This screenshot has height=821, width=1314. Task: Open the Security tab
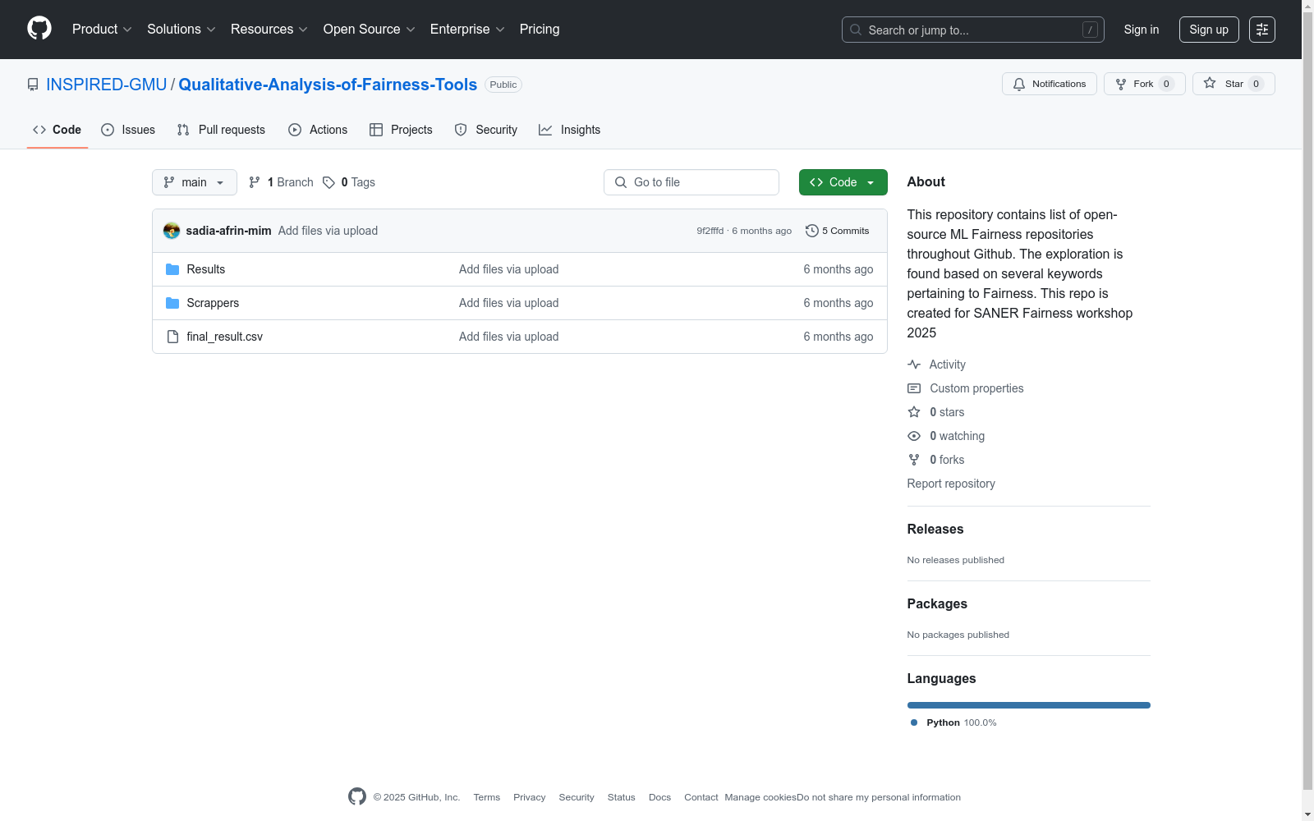486,130
